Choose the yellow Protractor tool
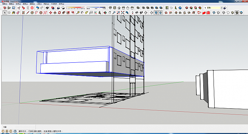The width and height of the screenshot is (248, 134). pos(86,13)
